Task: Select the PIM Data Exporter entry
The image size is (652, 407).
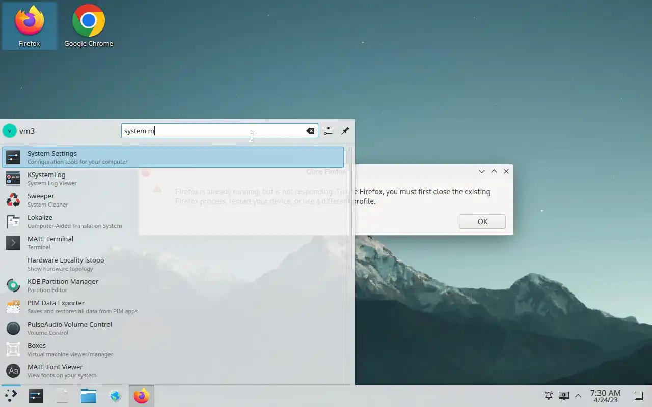Action: [173, 307]
